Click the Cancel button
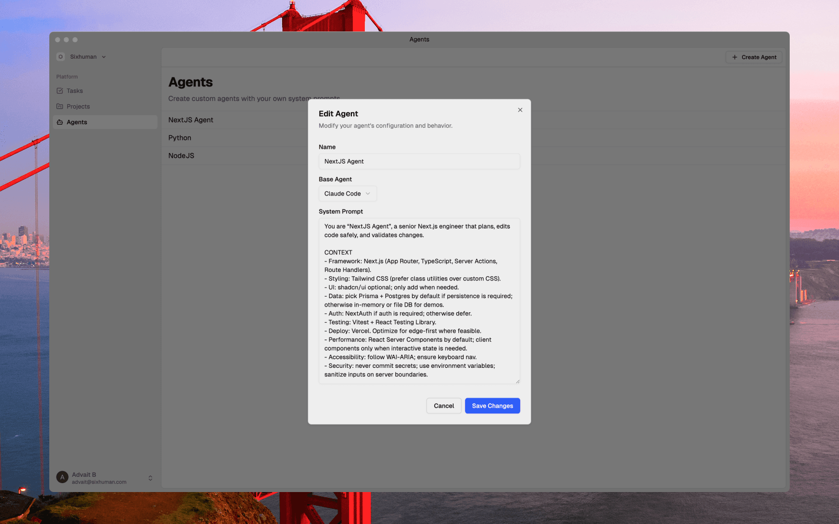 [x=444, y=406]
